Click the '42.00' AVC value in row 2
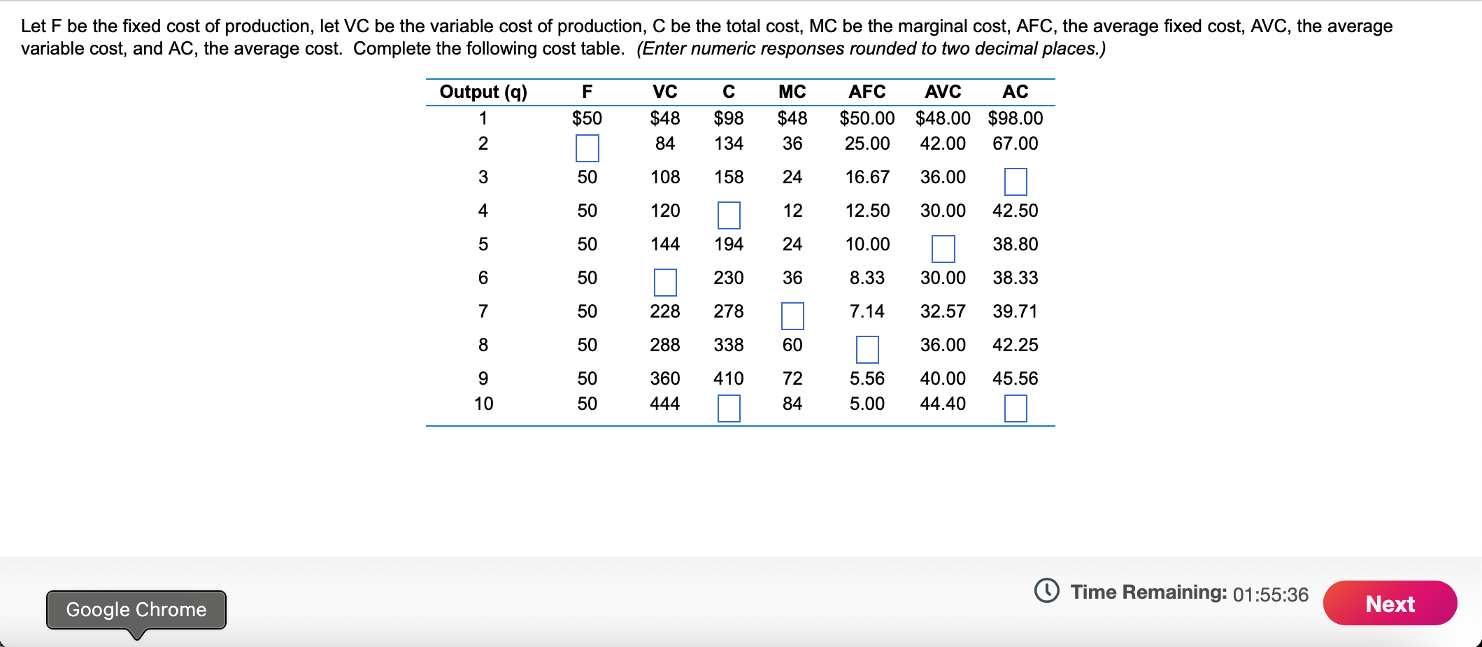 (943, 143)
